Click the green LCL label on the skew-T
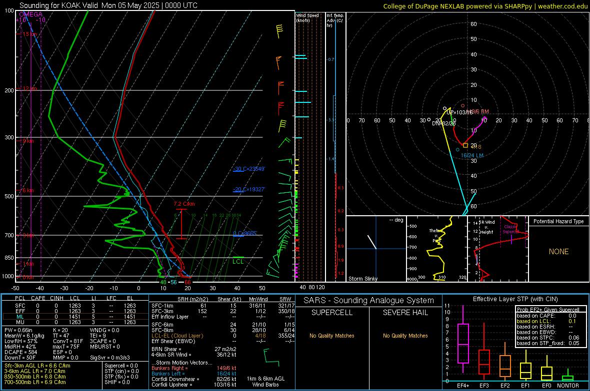The image size is (590, 391). tap(238, 262)
